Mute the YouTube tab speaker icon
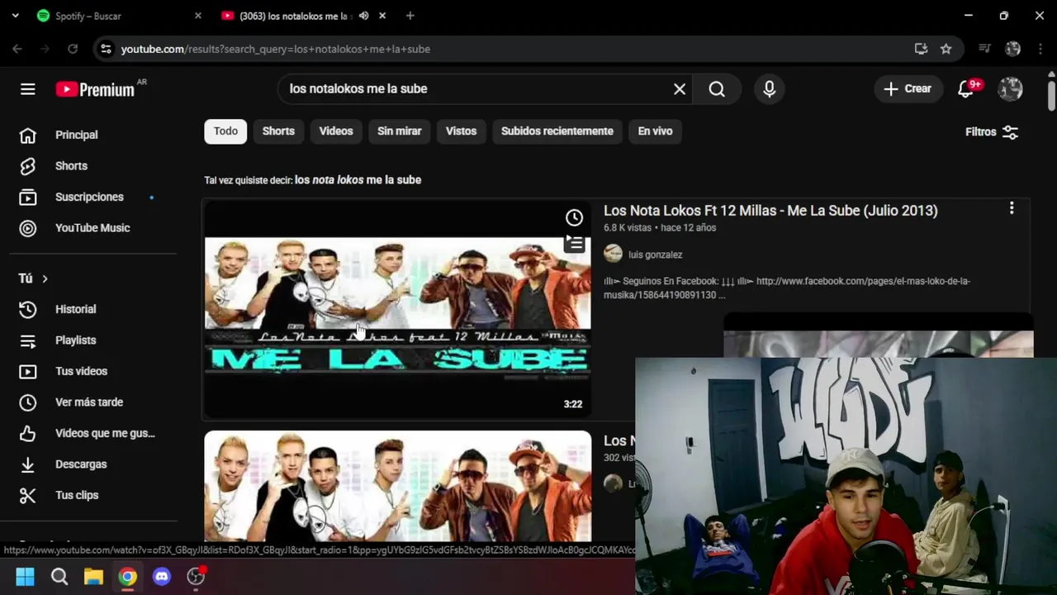 (x=363, y=16)
